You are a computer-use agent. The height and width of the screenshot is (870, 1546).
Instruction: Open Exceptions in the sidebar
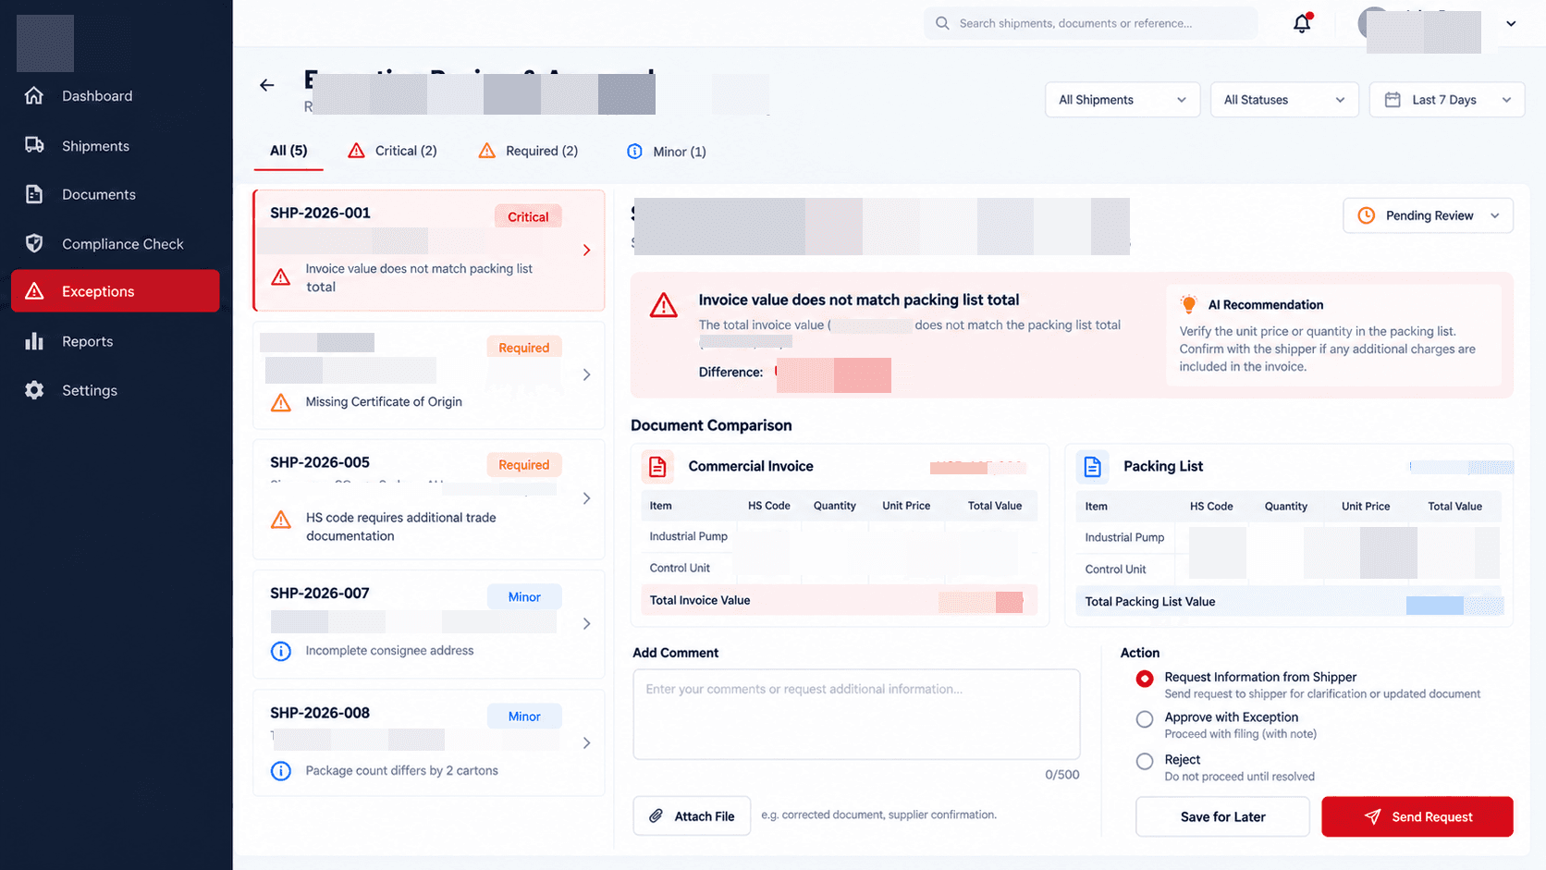(x=116, y=291)
